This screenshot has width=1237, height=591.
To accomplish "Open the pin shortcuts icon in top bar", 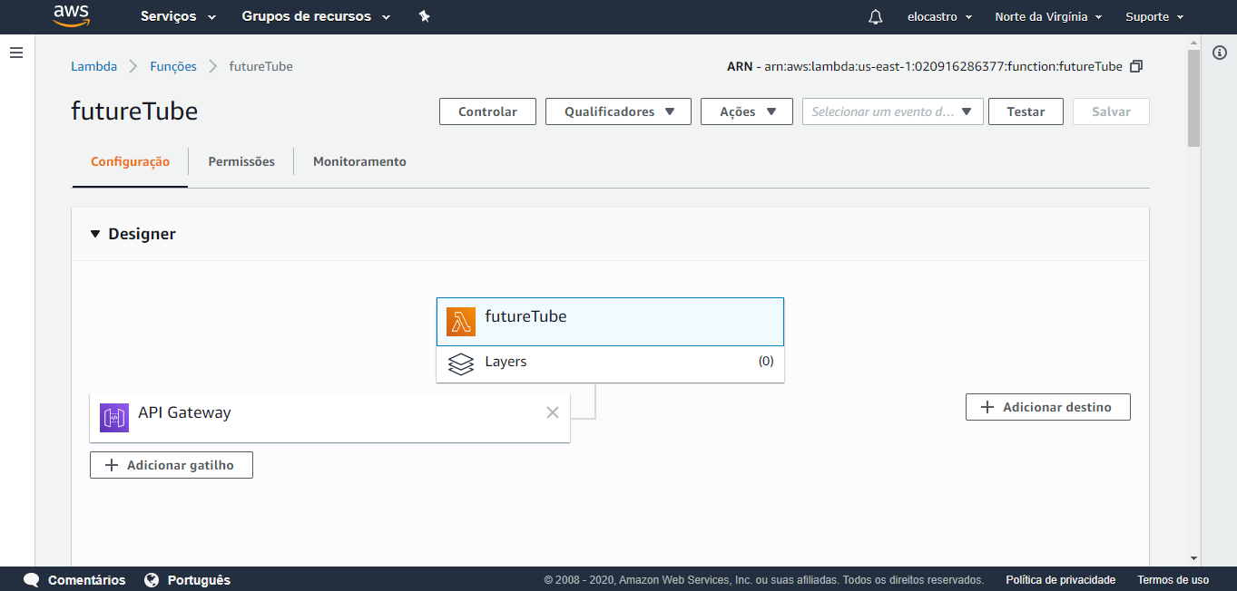I will tap(424, 17).
